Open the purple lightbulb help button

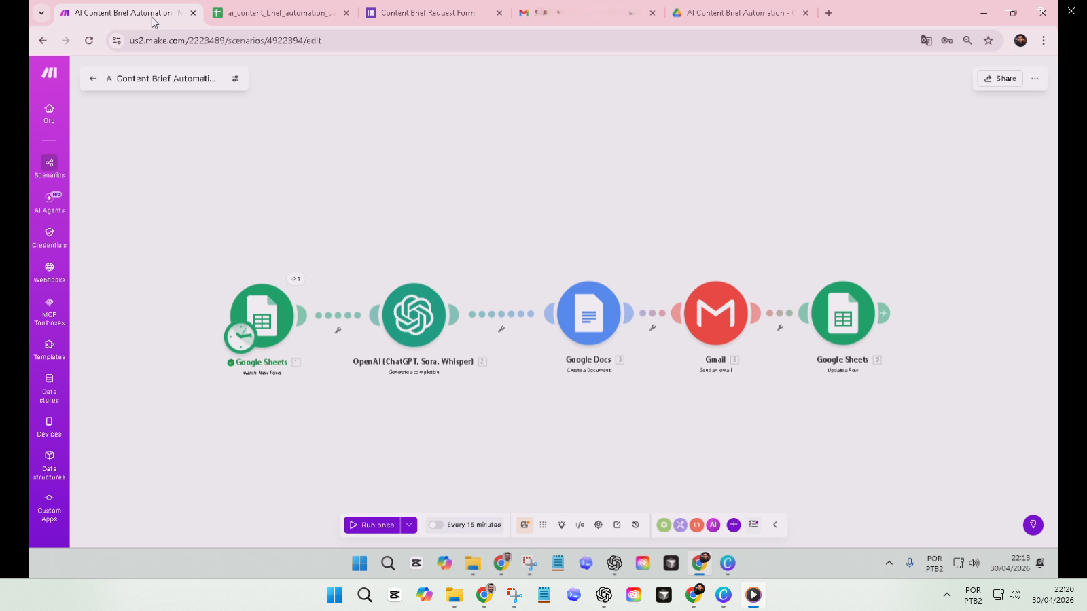(1033, 525)
